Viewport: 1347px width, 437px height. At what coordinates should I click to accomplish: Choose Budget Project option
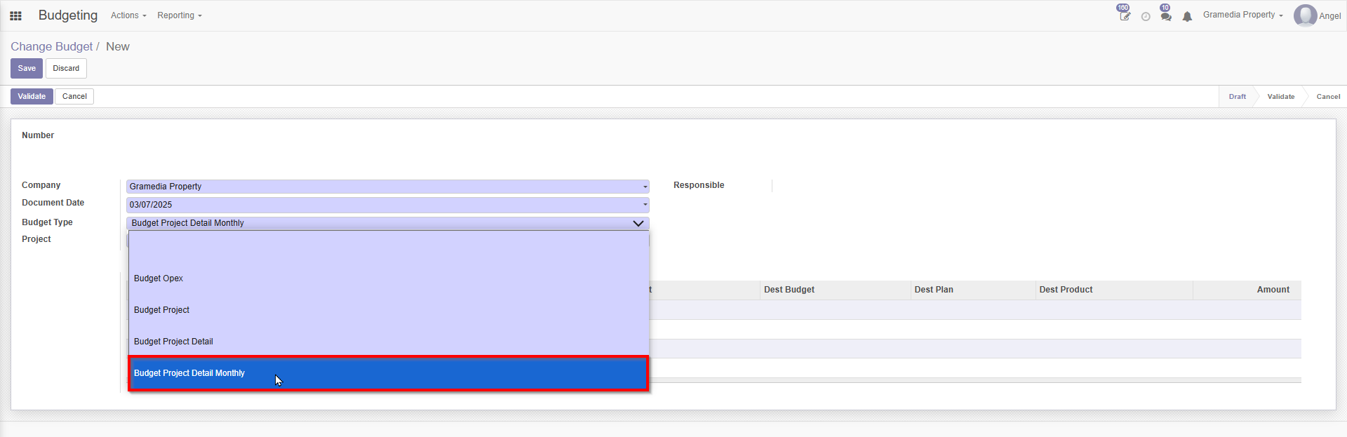coord(389,310)
